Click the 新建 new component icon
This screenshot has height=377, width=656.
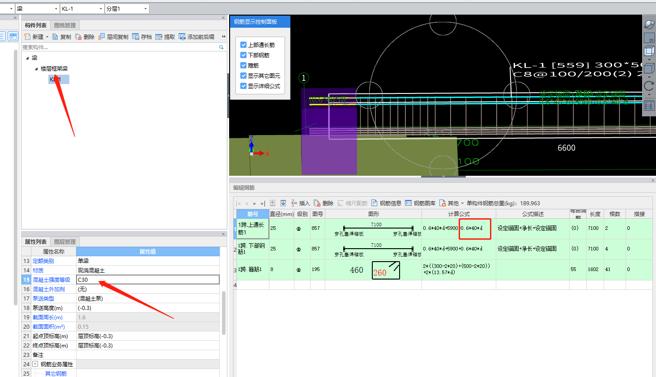point(27,37)
